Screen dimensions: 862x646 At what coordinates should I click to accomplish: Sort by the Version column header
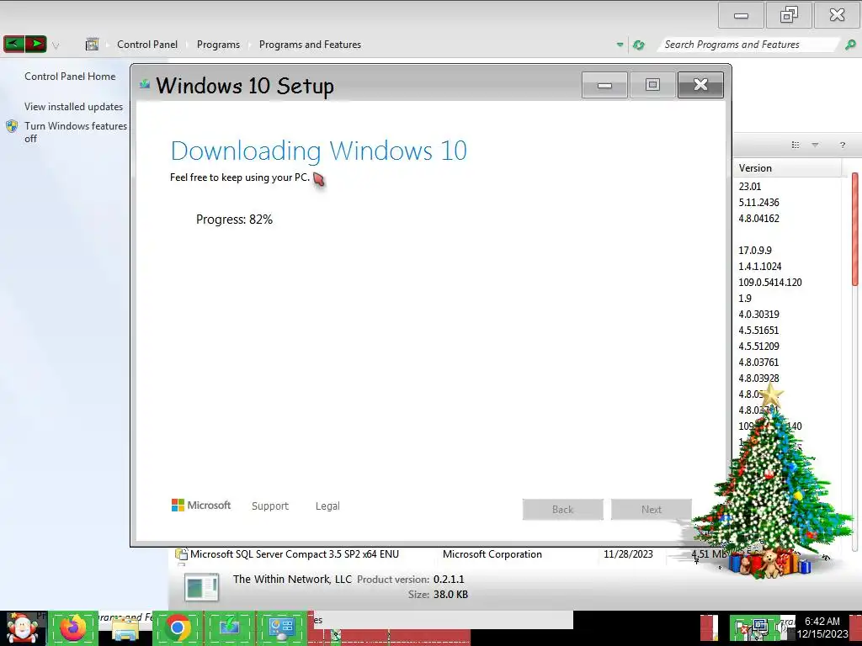point(787,168)
